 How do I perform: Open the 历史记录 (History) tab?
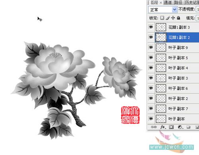[x=192, y=2]
